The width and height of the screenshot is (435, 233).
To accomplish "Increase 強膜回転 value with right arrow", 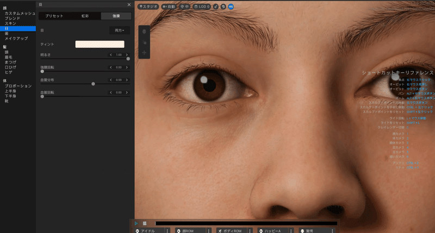I will pos(127,67).
